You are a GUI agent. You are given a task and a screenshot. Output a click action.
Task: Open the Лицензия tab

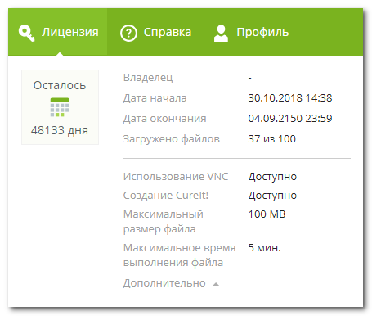click(x=58, y=33)
